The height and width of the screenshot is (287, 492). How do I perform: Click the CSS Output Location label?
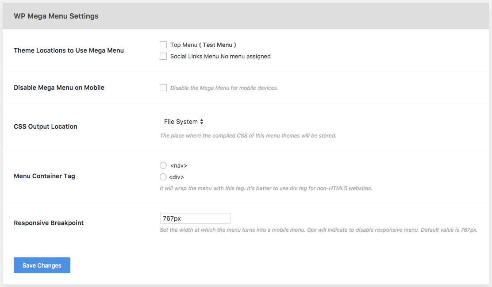click(46, 126)
